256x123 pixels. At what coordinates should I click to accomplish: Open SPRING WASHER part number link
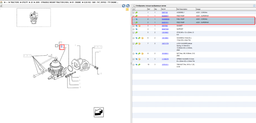click(165, 59)
